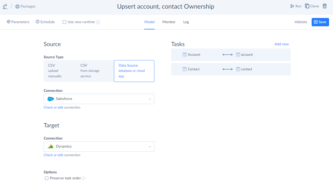Click the Packages cube icon

[17, 6]
